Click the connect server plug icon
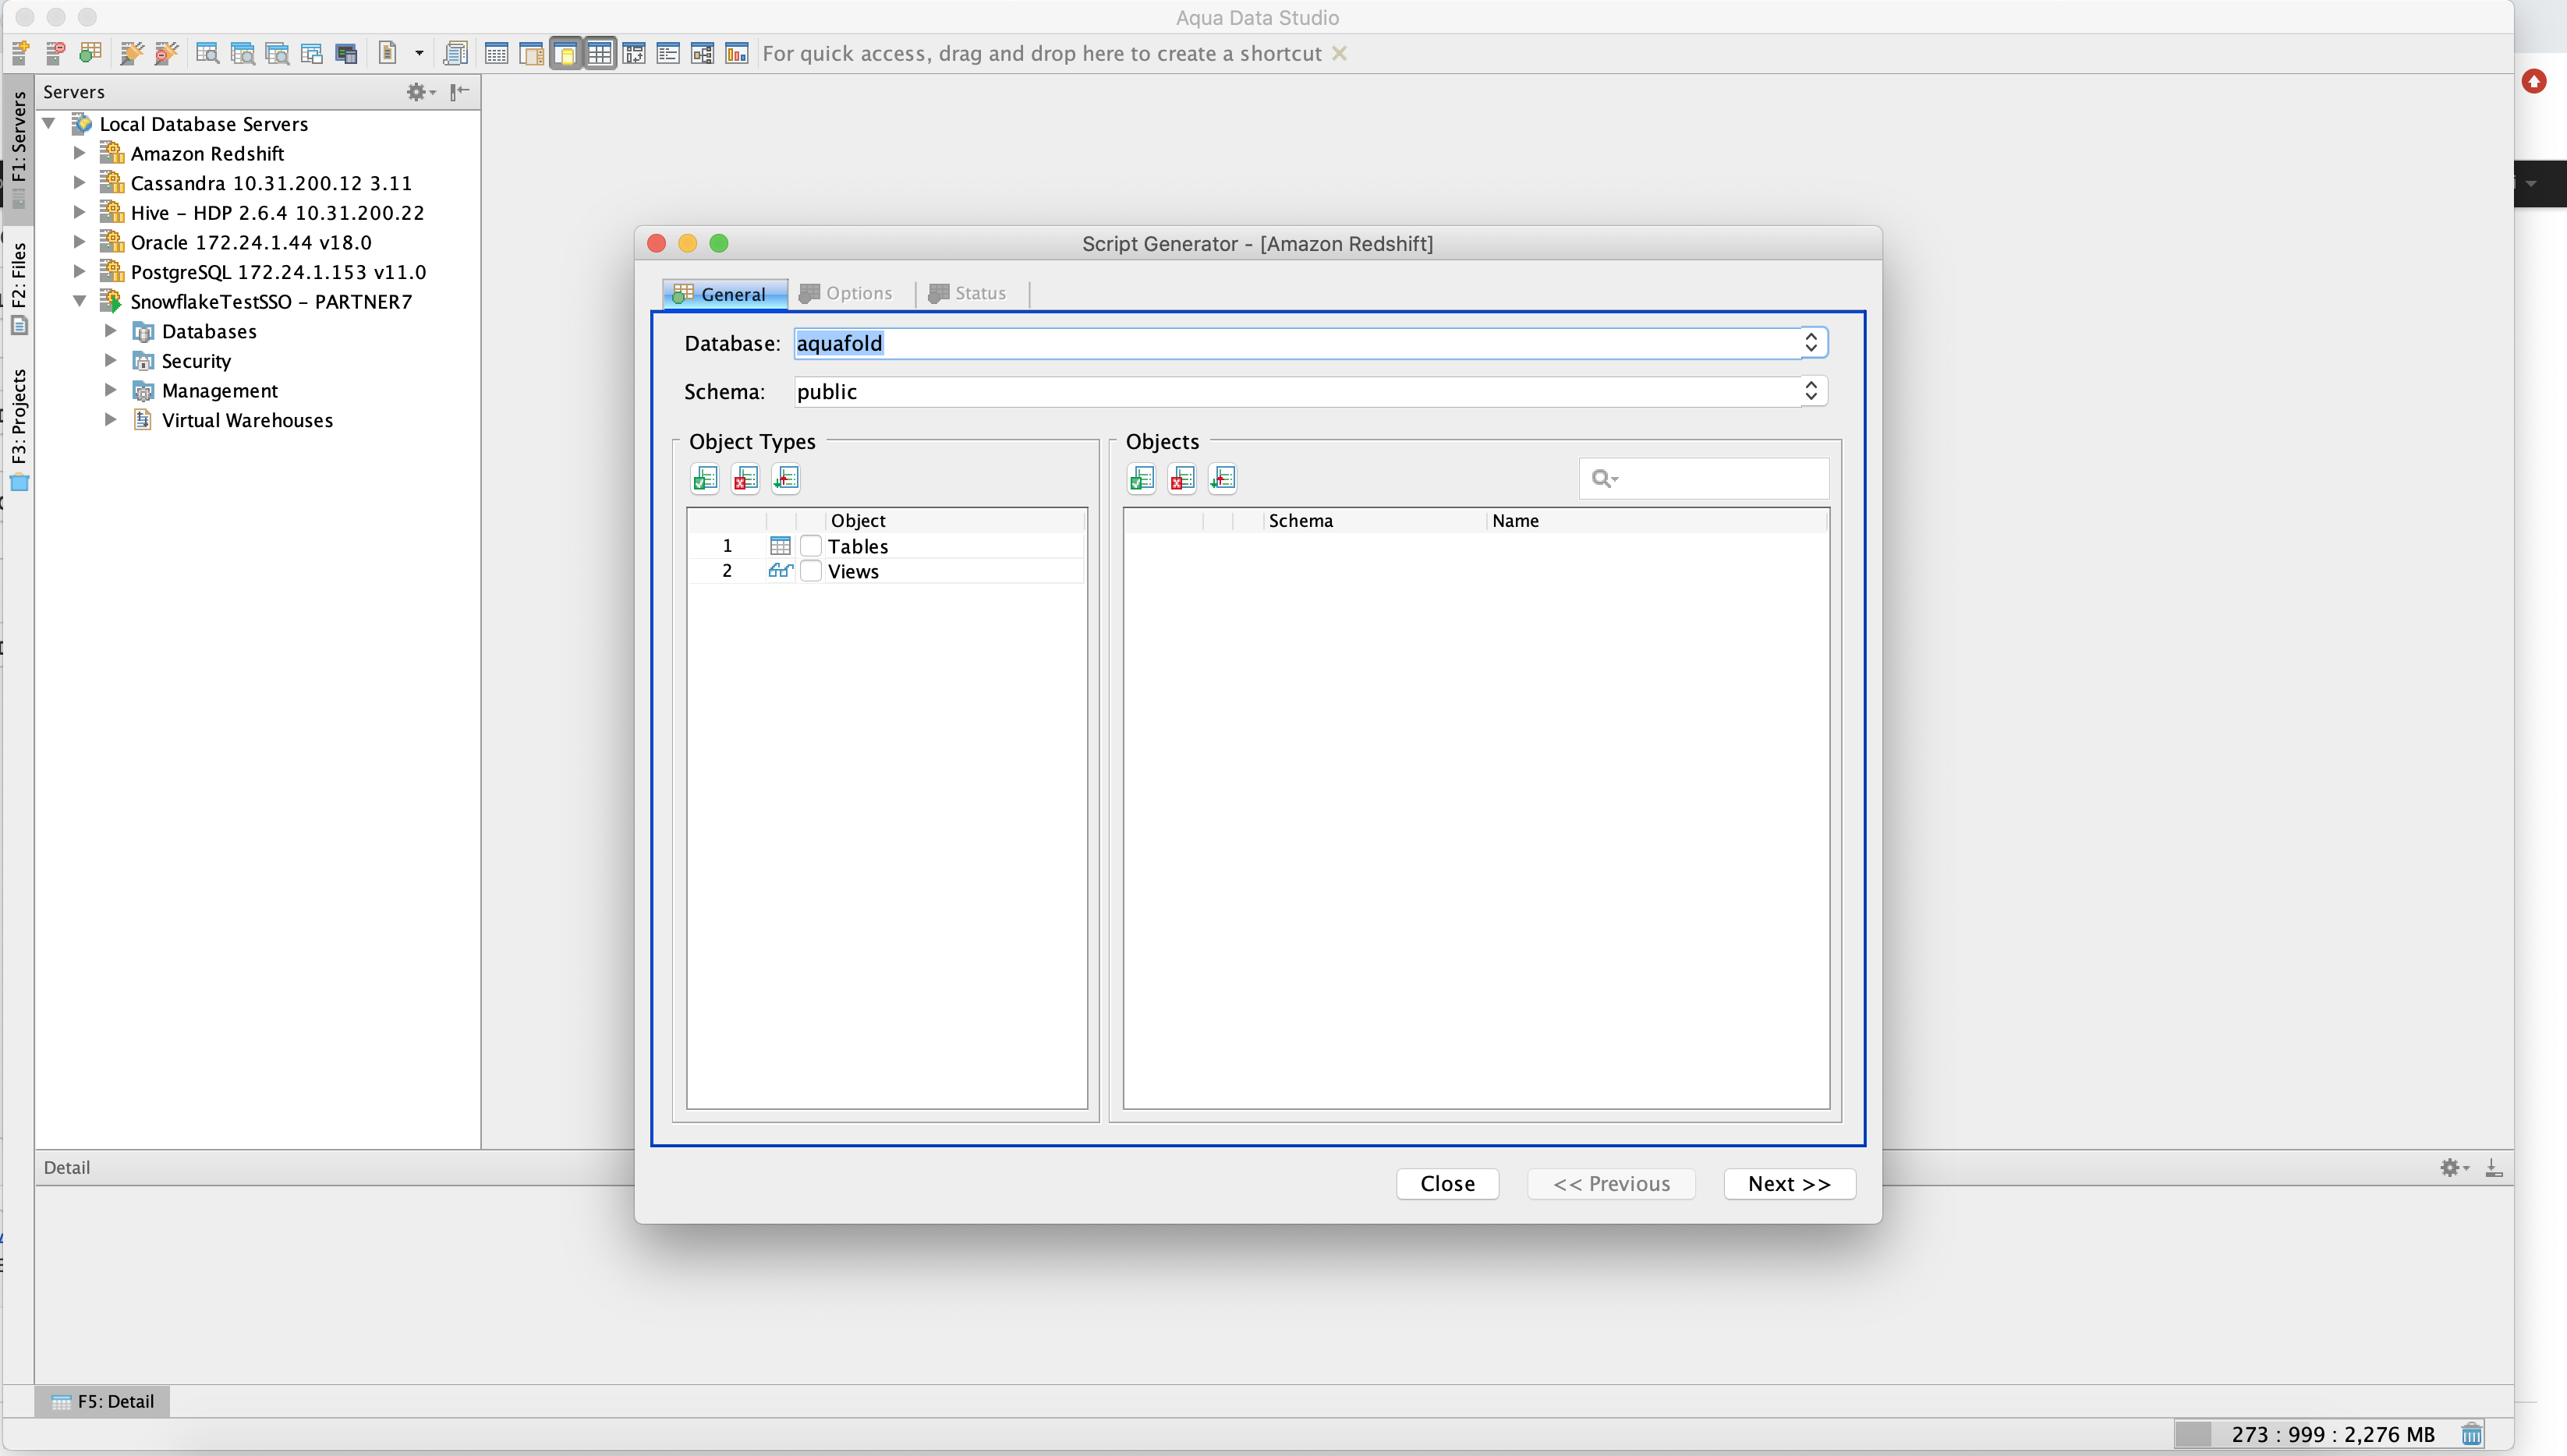This screenshot has width=2567, height=1456. pyautogui.click(x=131, y=53)
